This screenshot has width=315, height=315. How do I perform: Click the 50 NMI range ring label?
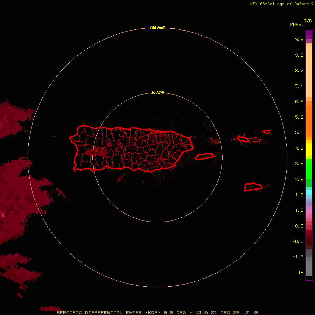[157, 92]
